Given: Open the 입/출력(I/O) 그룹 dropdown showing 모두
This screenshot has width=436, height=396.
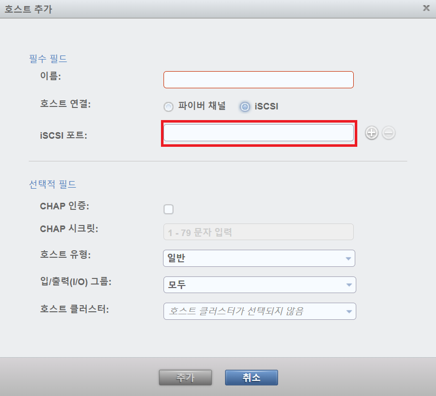Looking at the screenshot, I should (260, 285).
